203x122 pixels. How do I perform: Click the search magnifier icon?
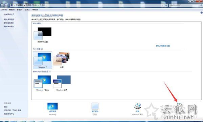(201, 5)
